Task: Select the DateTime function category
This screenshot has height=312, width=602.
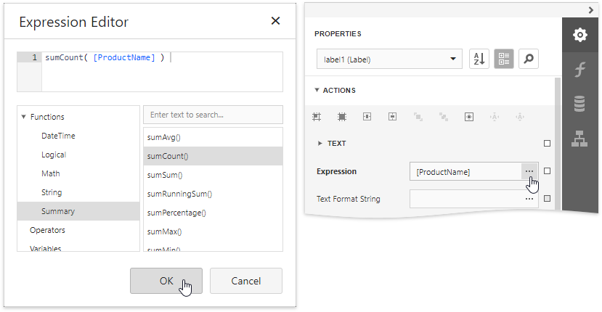Action: pyautogui.click(x=58, y=136)
